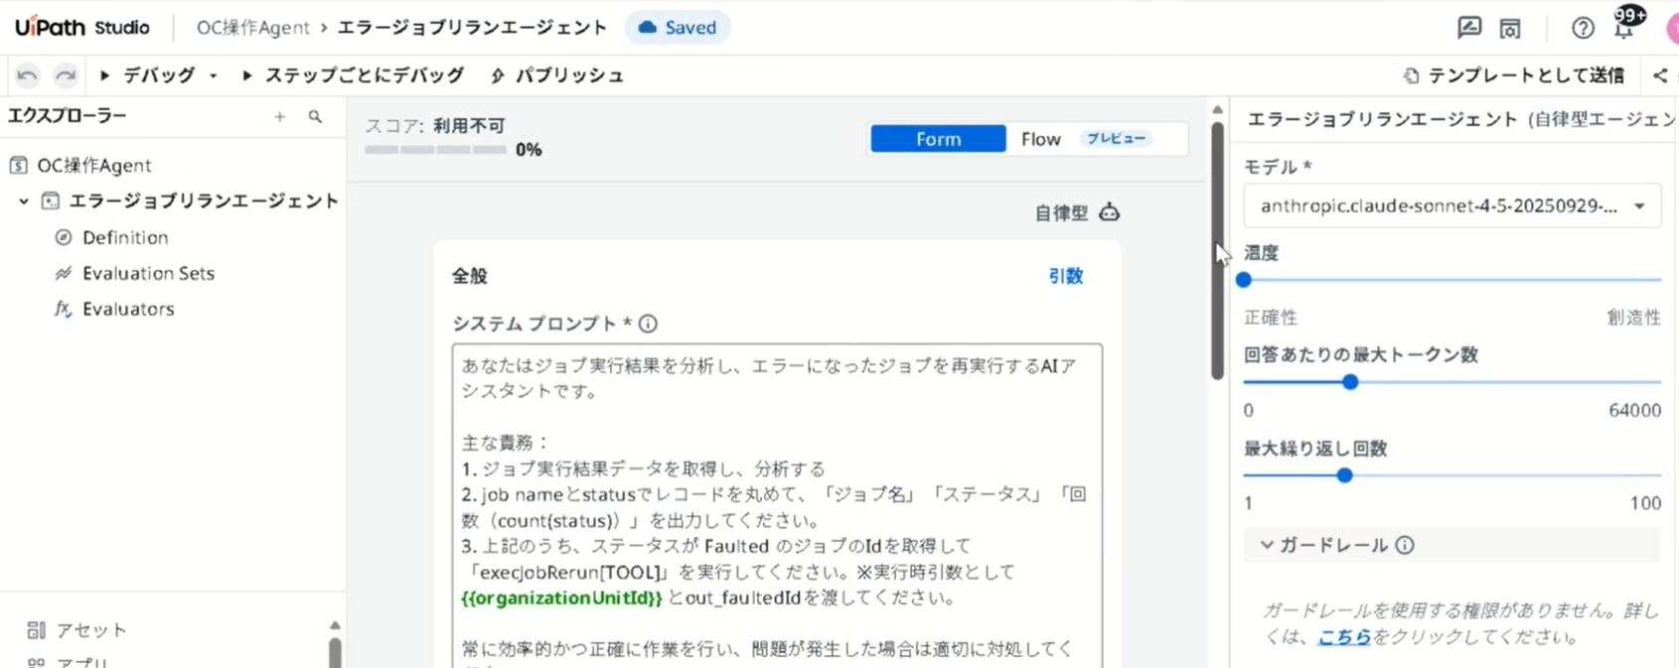Follow the こちら link

[x=1344, y=637]
